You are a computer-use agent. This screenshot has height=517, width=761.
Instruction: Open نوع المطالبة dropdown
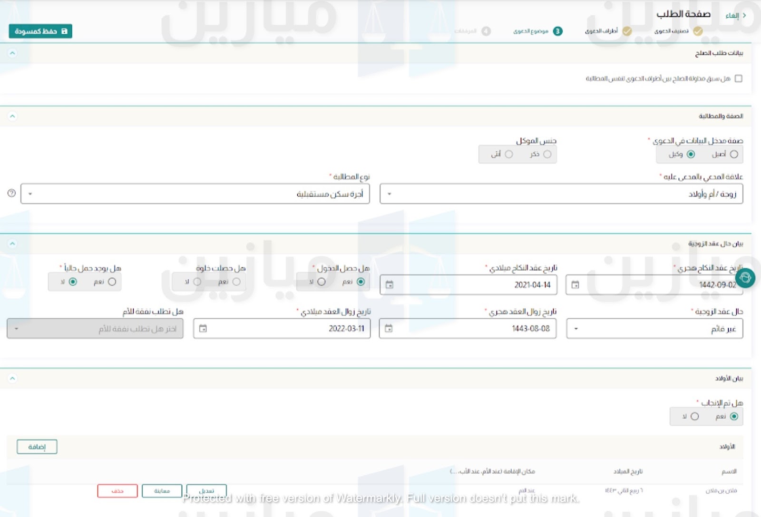tap(195, 194)
